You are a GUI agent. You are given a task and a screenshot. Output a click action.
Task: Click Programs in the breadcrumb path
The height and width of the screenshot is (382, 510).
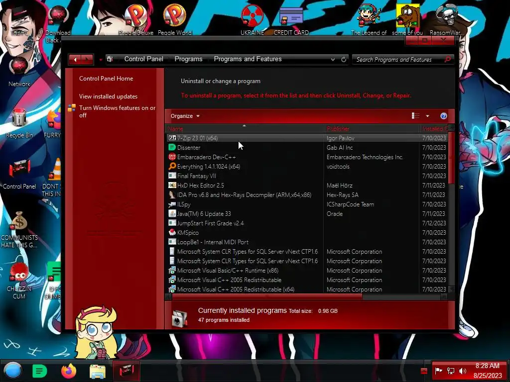[188, 59]
